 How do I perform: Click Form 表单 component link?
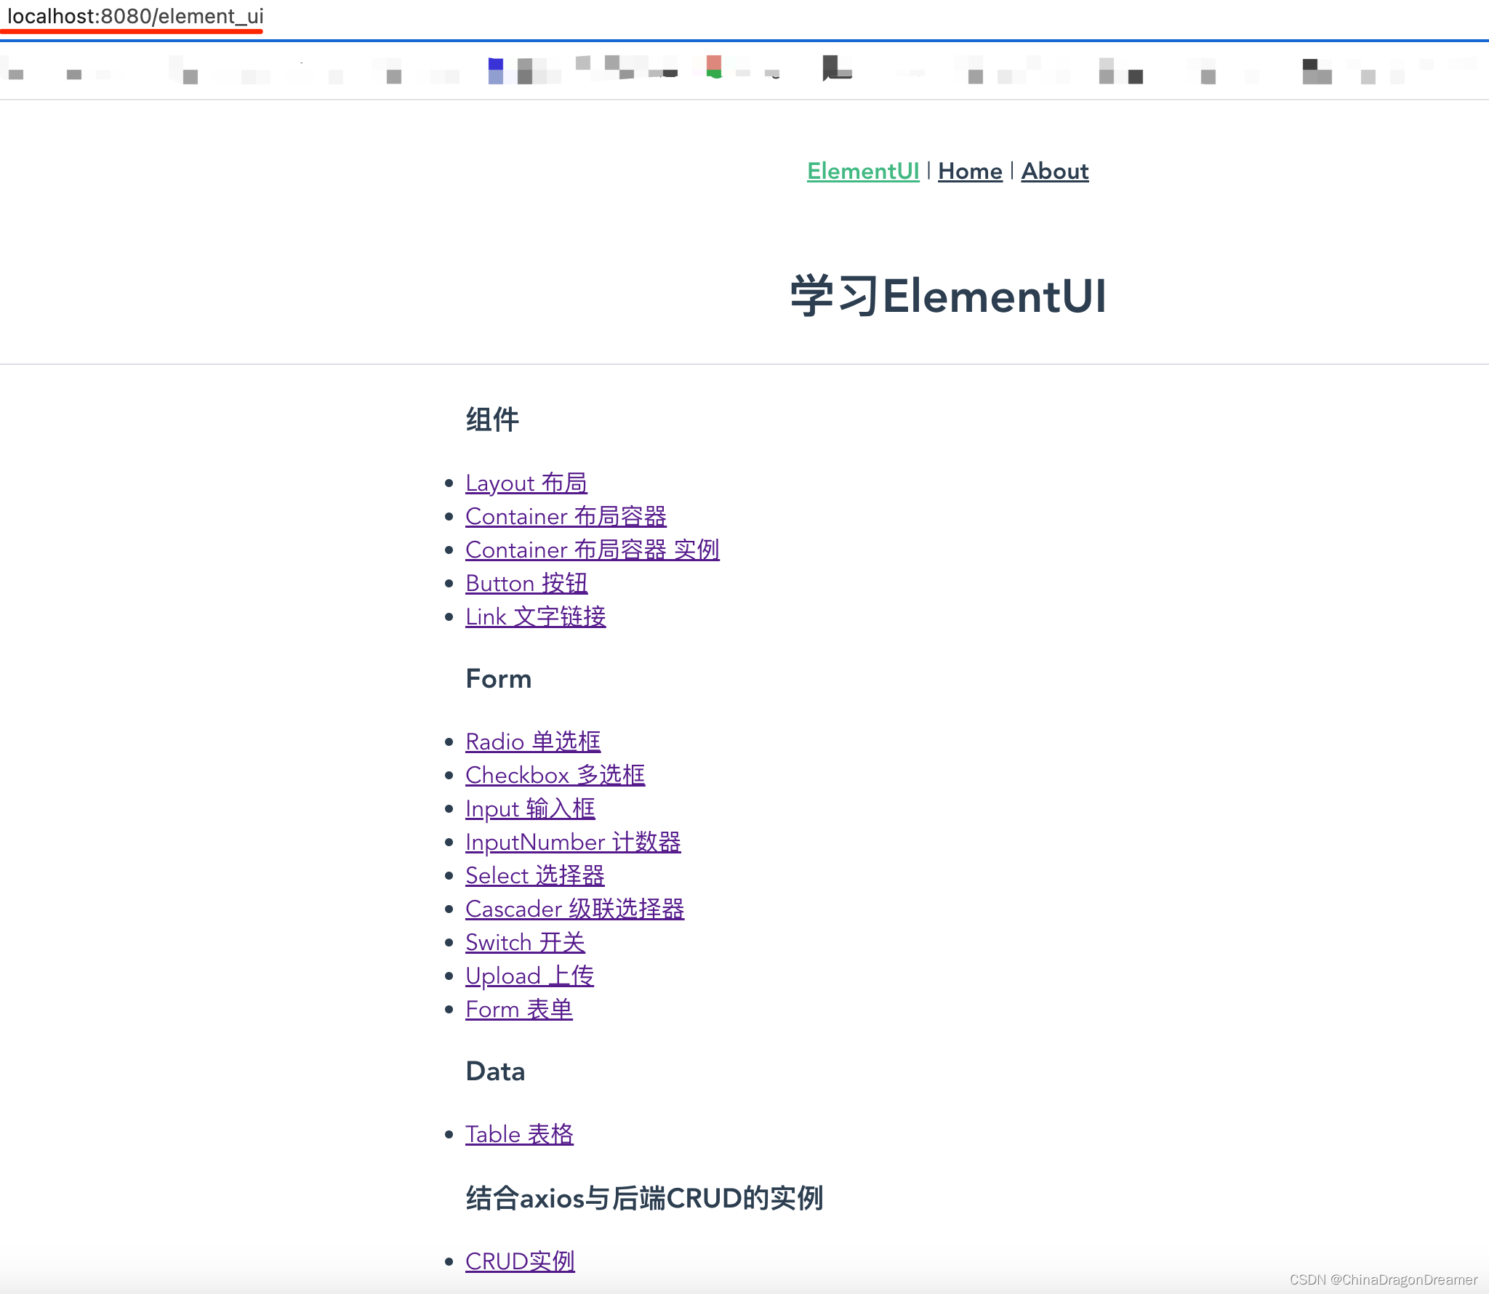click(x=518, y=1009)
